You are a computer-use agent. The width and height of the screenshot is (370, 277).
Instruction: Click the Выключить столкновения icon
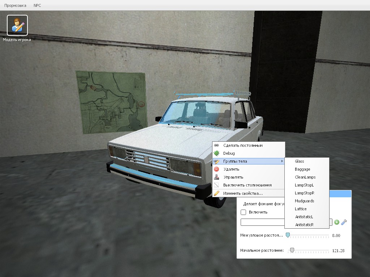pyautogui.click(x=216, y=185)
